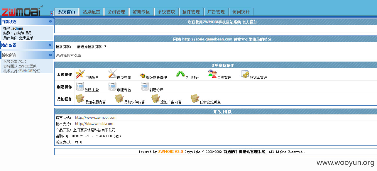Image resolution: width=377 pixels, height=171 pixels.
Task: Click the 添加软件内容 notepad icon
Action: click(x=119, y=99)
